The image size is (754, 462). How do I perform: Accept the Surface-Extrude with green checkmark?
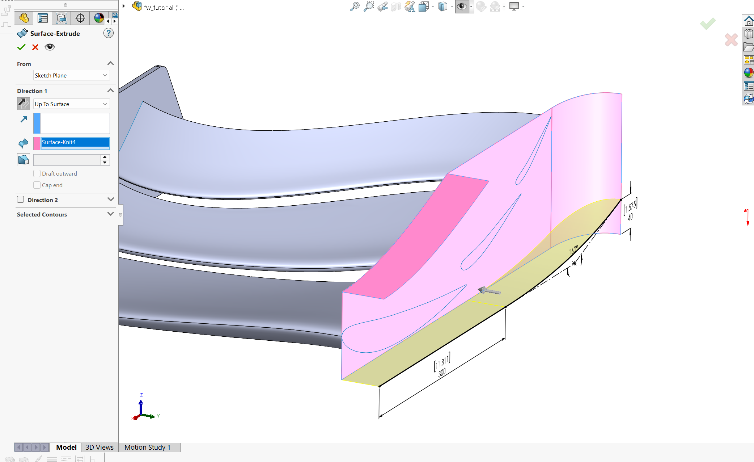tap(21, 47)
